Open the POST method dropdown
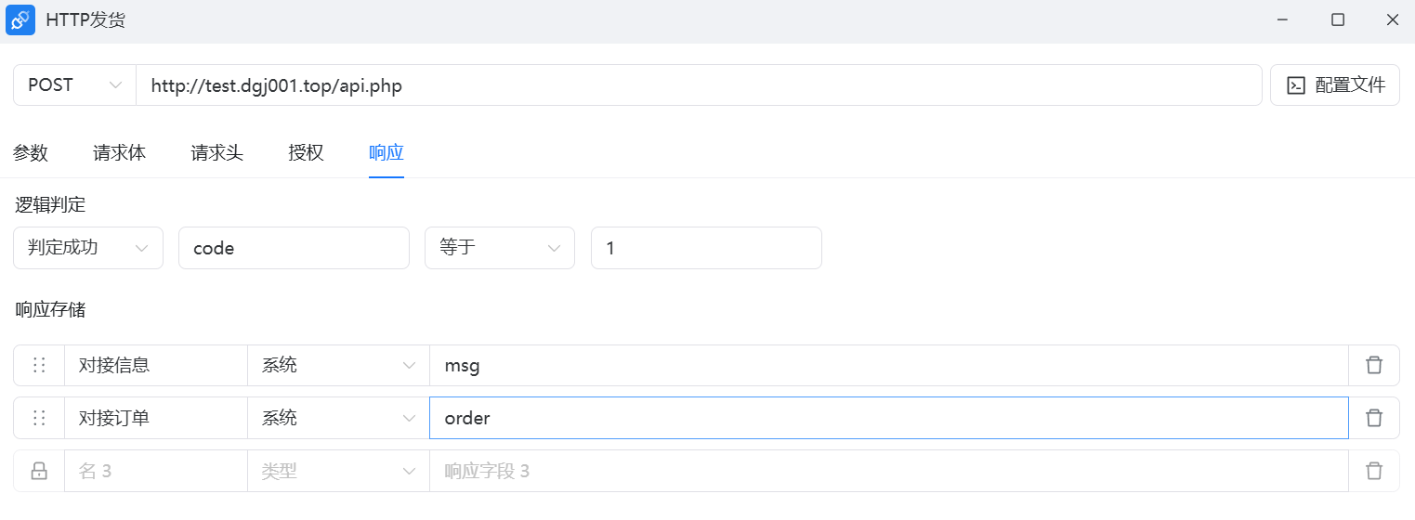Viewport: 1415px width, 520px height. tap(74, 84)
